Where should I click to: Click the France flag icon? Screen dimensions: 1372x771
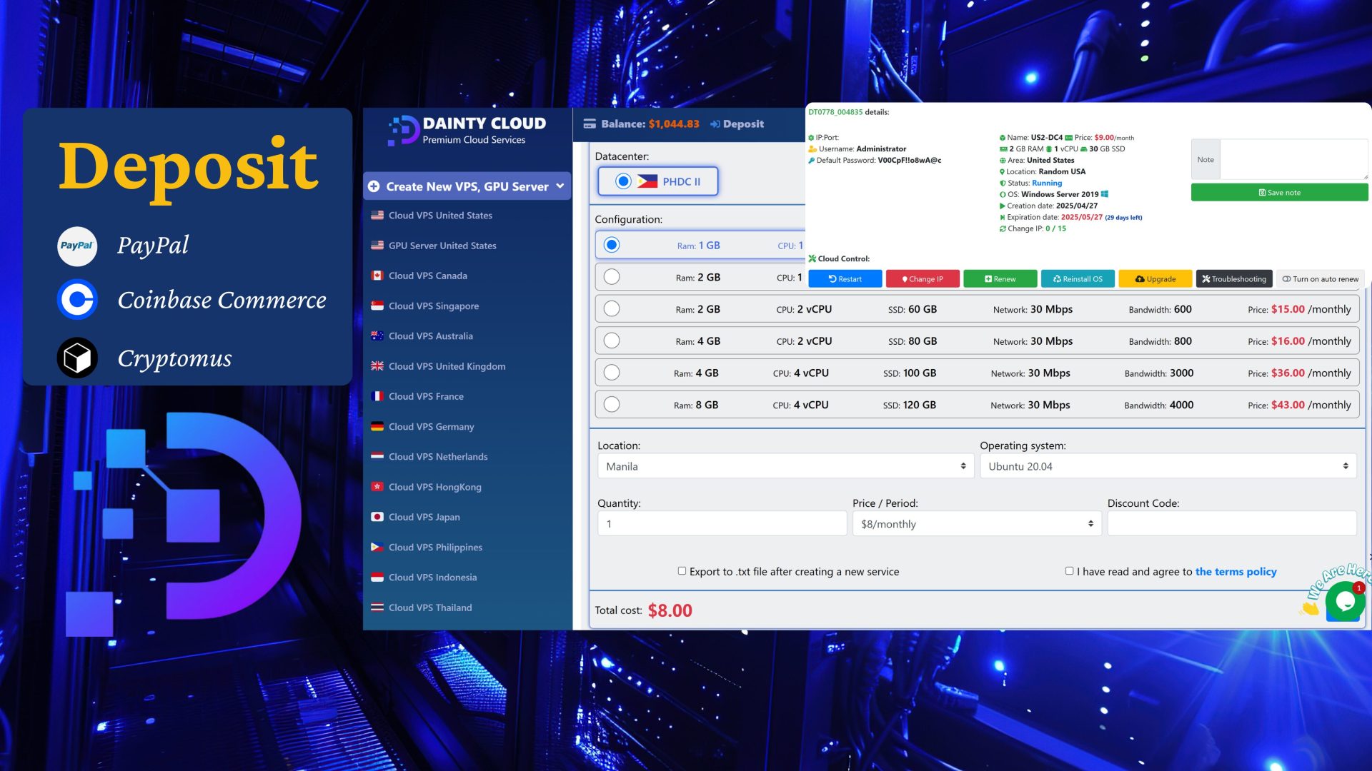tap(377, 395)
